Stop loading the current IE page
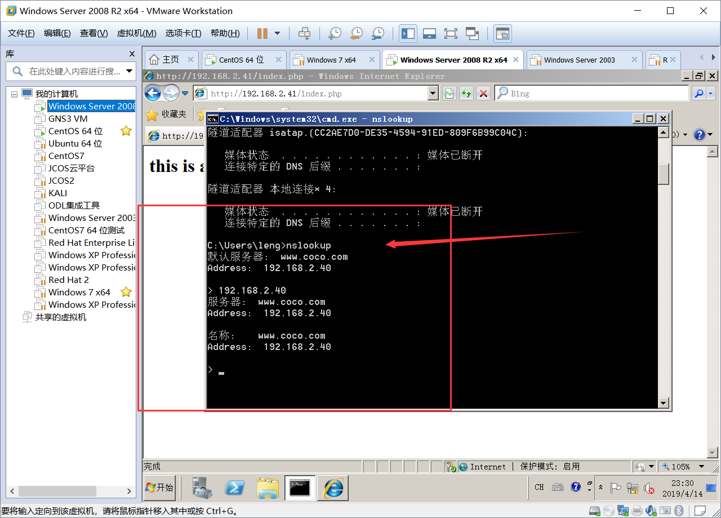The height and width of the screenshot is (518, 721). (483, 92)
